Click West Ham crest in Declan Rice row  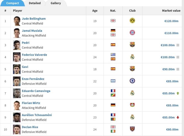click(132, 129)
